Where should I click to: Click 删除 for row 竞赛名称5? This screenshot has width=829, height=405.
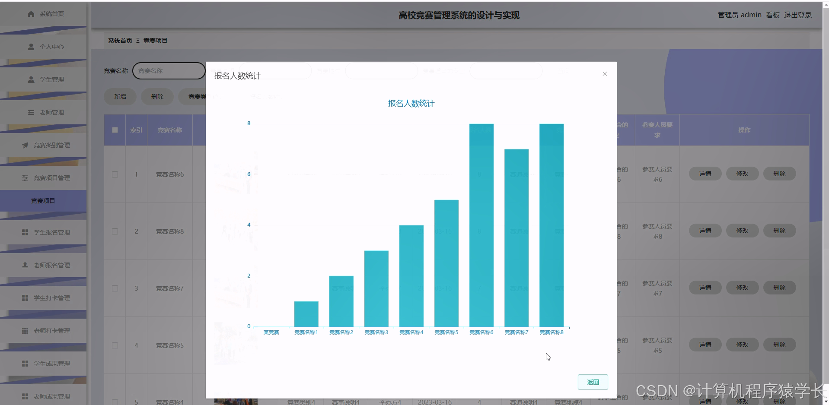pyautogui.click(x=779, y=345)
